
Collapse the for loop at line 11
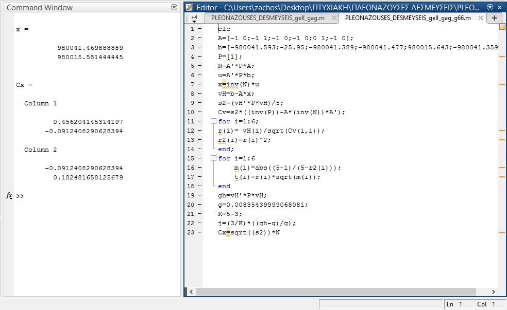coord(213,121)
